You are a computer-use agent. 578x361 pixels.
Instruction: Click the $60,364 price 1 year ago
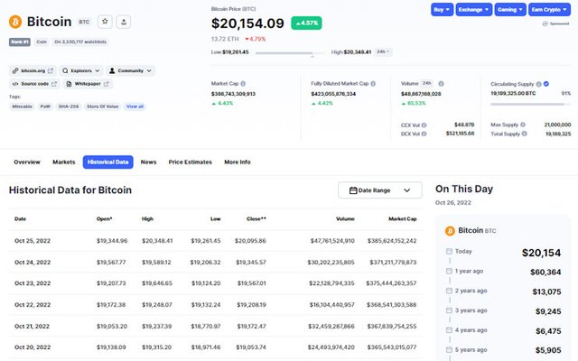(x=545, y=273)
